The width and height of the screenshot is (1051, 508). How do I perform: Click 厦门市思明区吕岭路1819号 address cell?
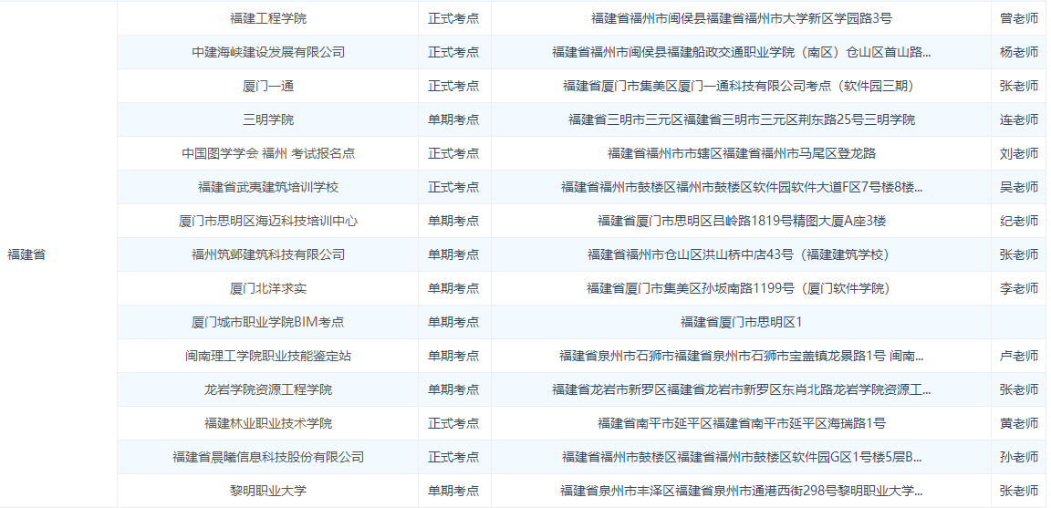click(741, 221)
